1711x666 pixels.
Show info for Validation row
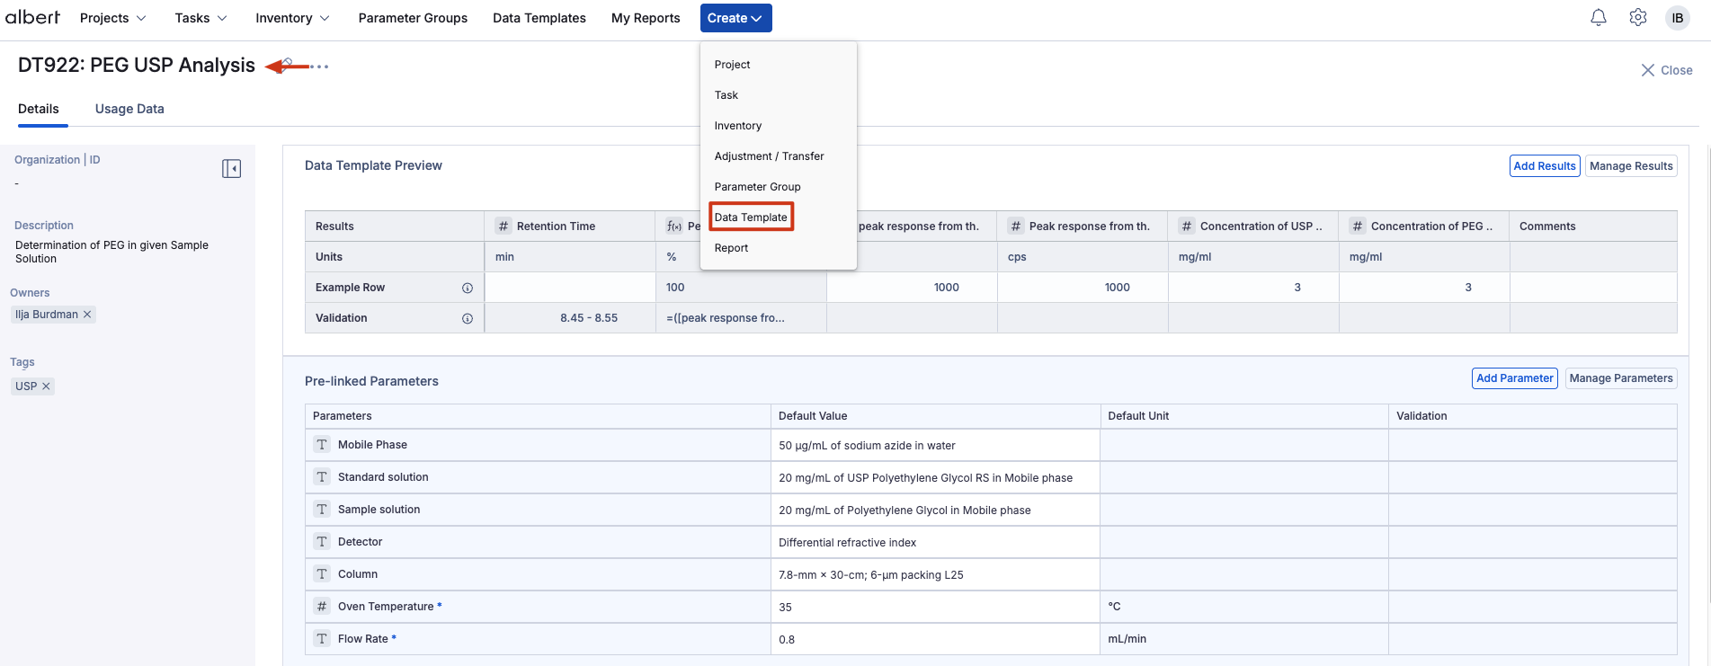tap(468, 318)
